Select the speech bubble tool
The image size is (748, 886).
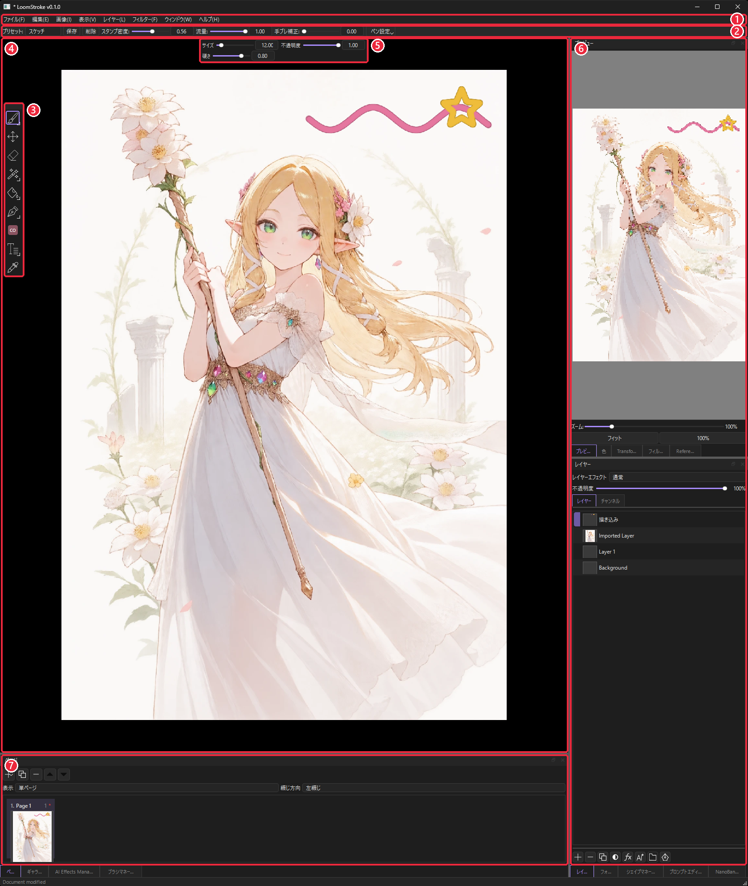pos(13,230)
